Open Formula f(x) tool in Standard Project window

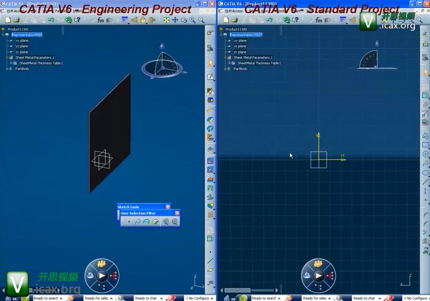[319, 20]
